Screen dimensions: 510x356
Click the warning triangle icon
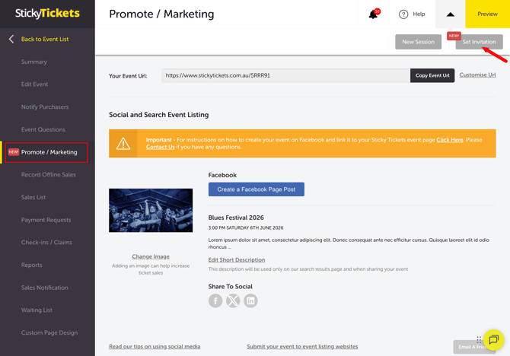tap(123, 143)
